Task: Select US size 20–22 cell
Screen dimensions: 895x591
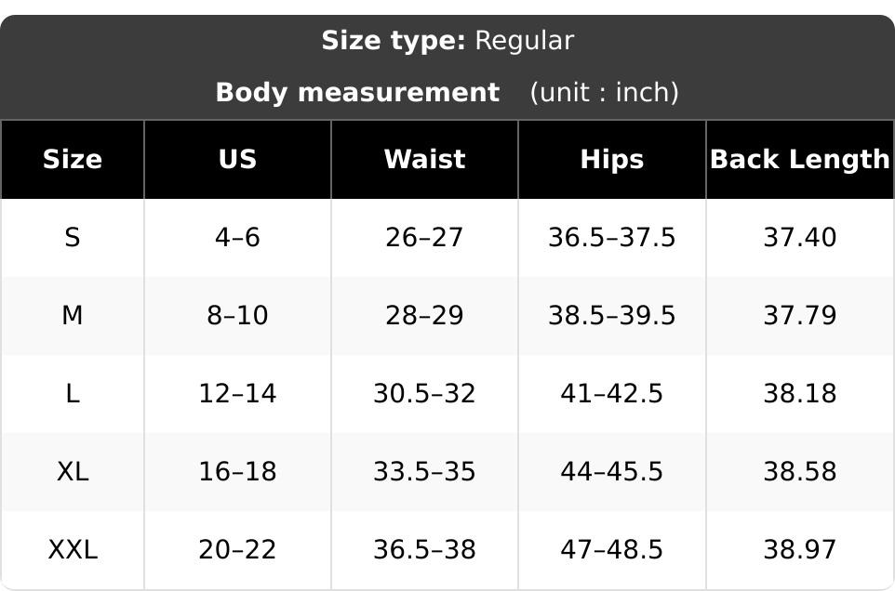Action: coord(237,550)
